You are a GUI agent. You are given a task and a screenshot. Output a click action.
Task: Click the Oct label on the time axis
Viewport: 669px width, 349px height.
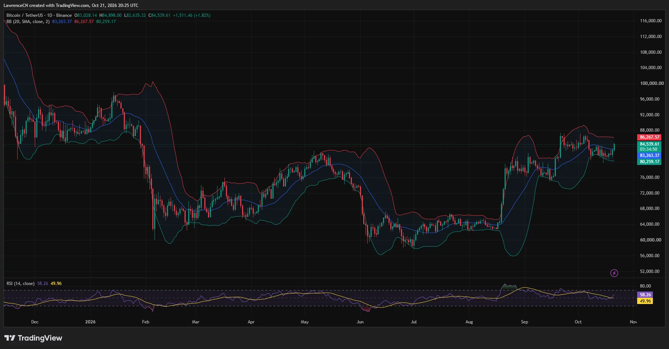click(578, 322)
